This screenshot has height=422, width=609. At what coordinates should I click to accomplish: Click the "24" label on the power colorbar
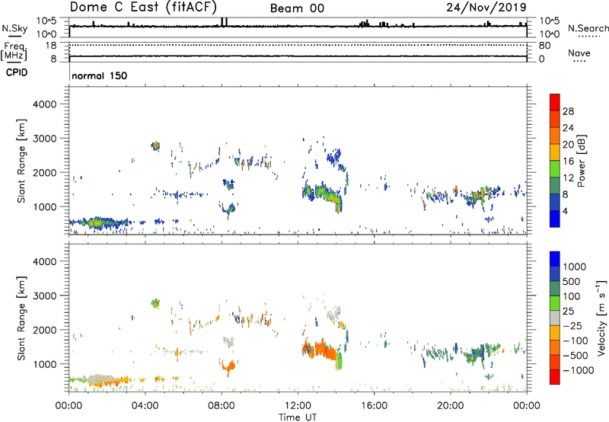pos(568,128)
